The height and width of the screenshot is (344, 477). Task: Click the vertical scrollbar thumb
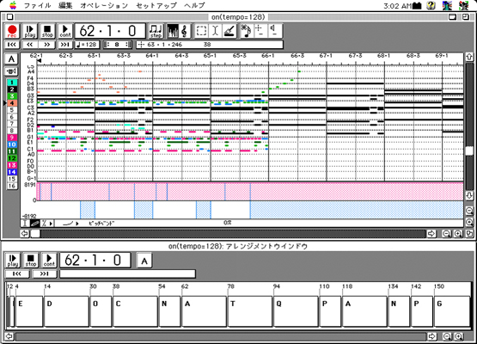pyautogui.click(x=469, y=151)
